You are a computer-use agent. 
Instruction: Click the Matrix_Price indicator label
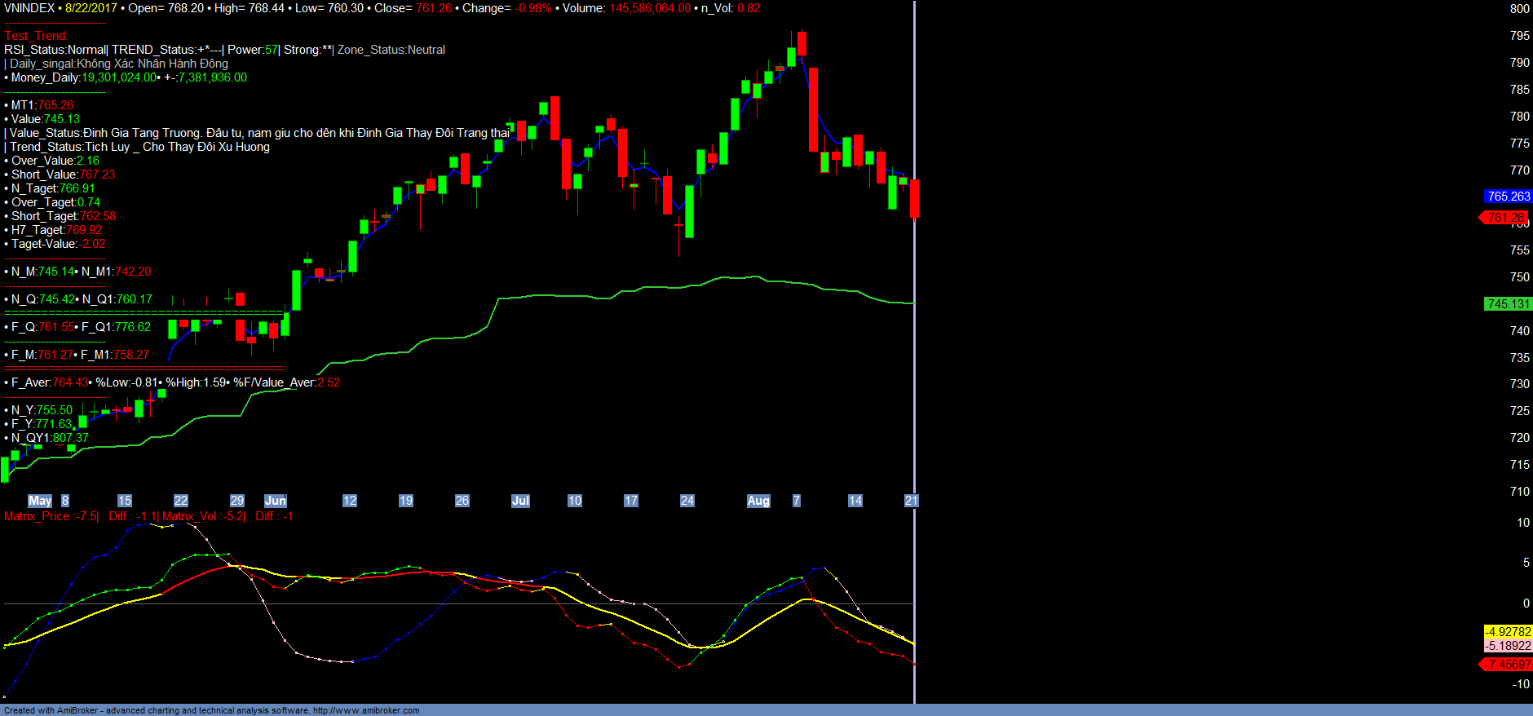[x=51, y=516]
